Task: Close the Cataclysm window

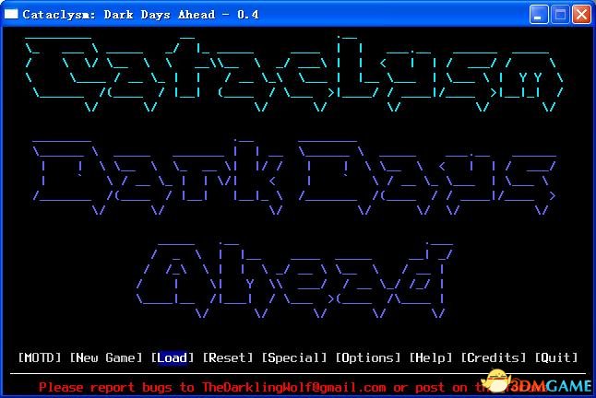Action: pos(581,15)
